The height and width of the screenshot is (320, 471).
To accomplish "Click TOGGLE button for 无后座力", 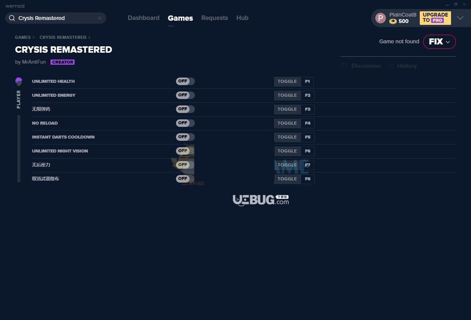I will pyautogui.click(x=287, y=165).
